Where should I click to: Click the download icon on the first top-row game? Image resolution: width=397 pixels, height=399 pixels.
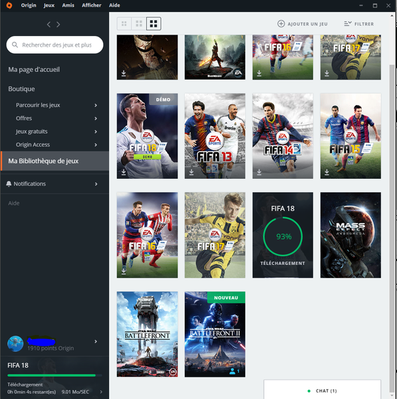(124, 73)
